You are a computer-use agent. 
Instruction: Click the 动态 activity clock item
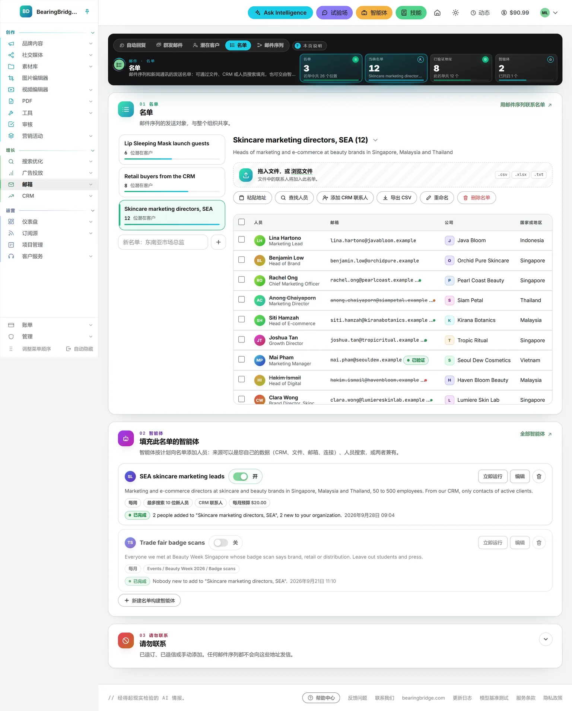480,13
